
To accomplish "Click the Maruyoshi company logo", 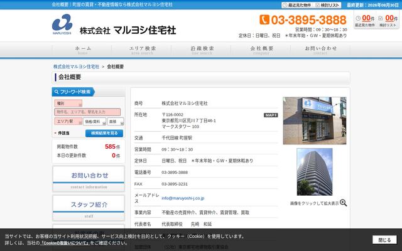I will pyautogui.click(x=114, y=24).
